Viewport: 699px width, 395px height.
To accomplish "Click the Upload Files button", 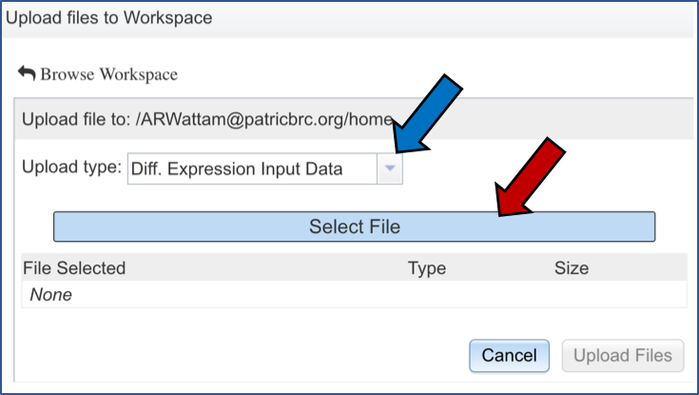I will 622,355.
